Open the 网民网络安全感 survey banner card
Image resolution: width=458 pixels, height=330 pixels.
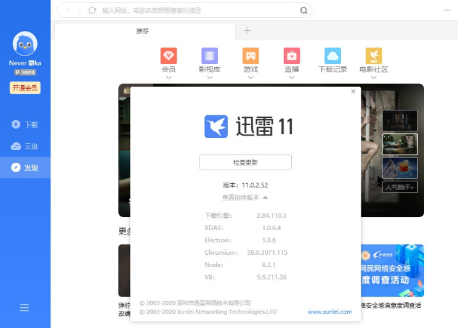392,271
